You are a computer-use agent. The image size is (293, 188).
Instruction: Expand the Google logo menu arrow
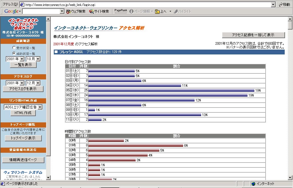(20, 11)
